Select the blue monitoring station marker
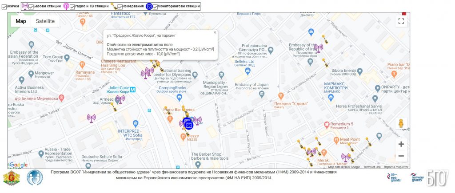 188,125
